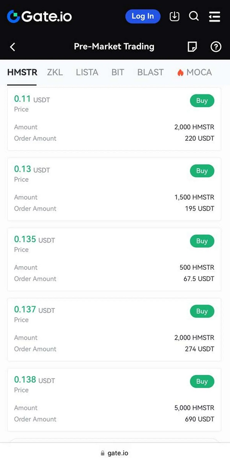Buy the 0.138 USDT HMSTR order

202,382
